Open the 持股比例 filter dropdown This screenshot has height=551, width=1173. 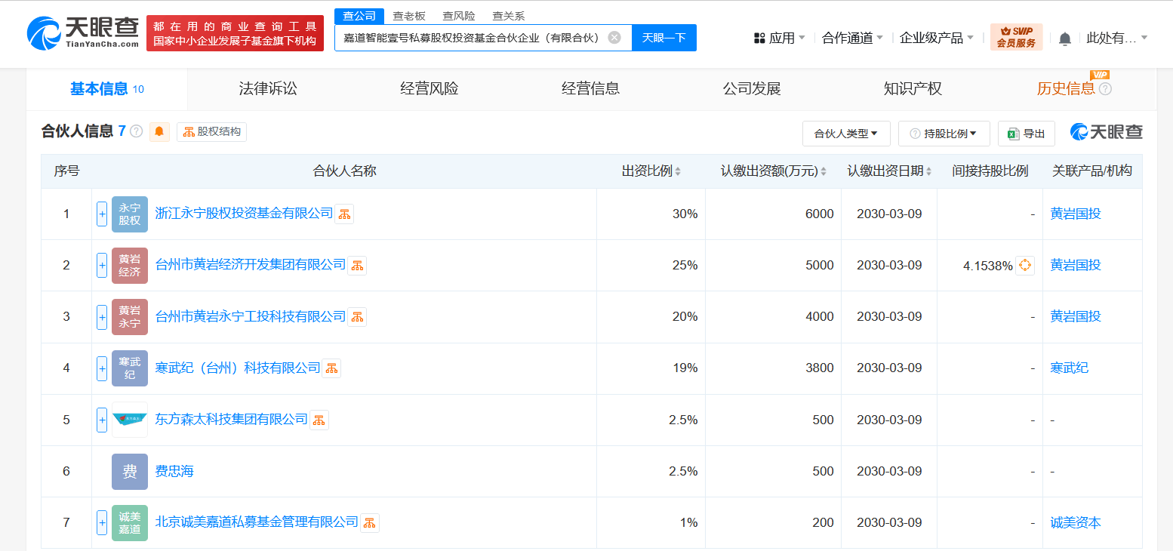[944, 134]
